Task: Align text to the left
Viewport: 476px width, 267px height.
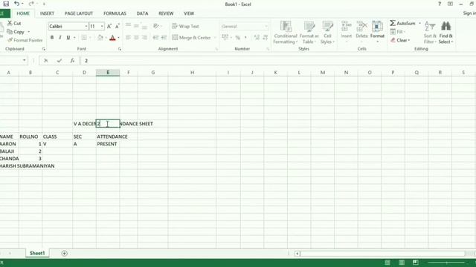Action: point(128,38)
